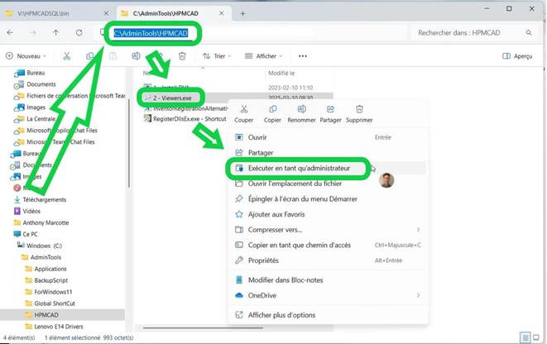Select the Lenovo E14 Drivers folder
The height and width of the screenshot is (344, 547).
(x=59, y=327)
